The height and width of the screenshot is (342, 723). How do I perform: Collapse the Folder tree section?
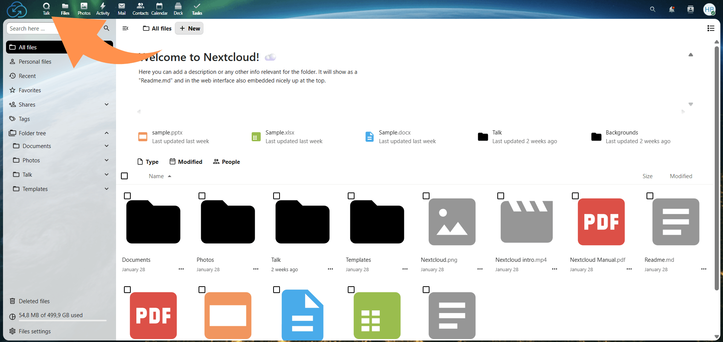[107, 133]
